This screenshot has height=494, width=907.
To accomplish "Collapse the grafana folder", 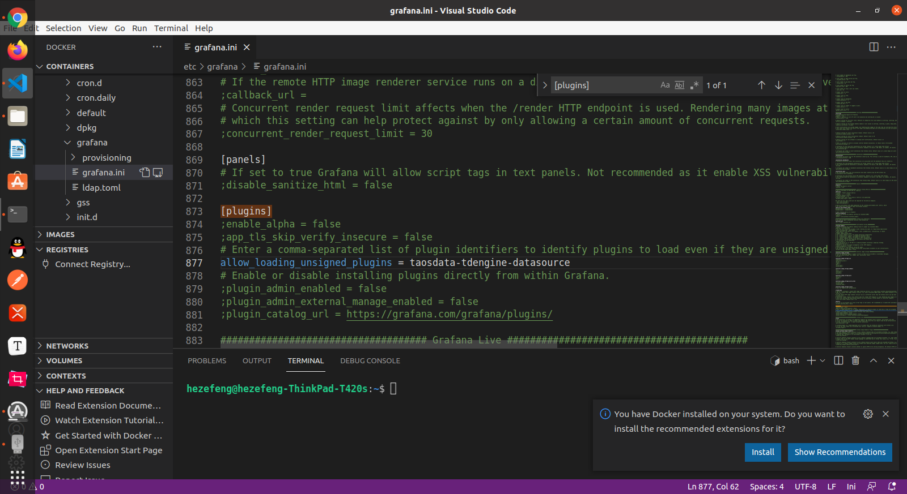I will pos(104,142).
